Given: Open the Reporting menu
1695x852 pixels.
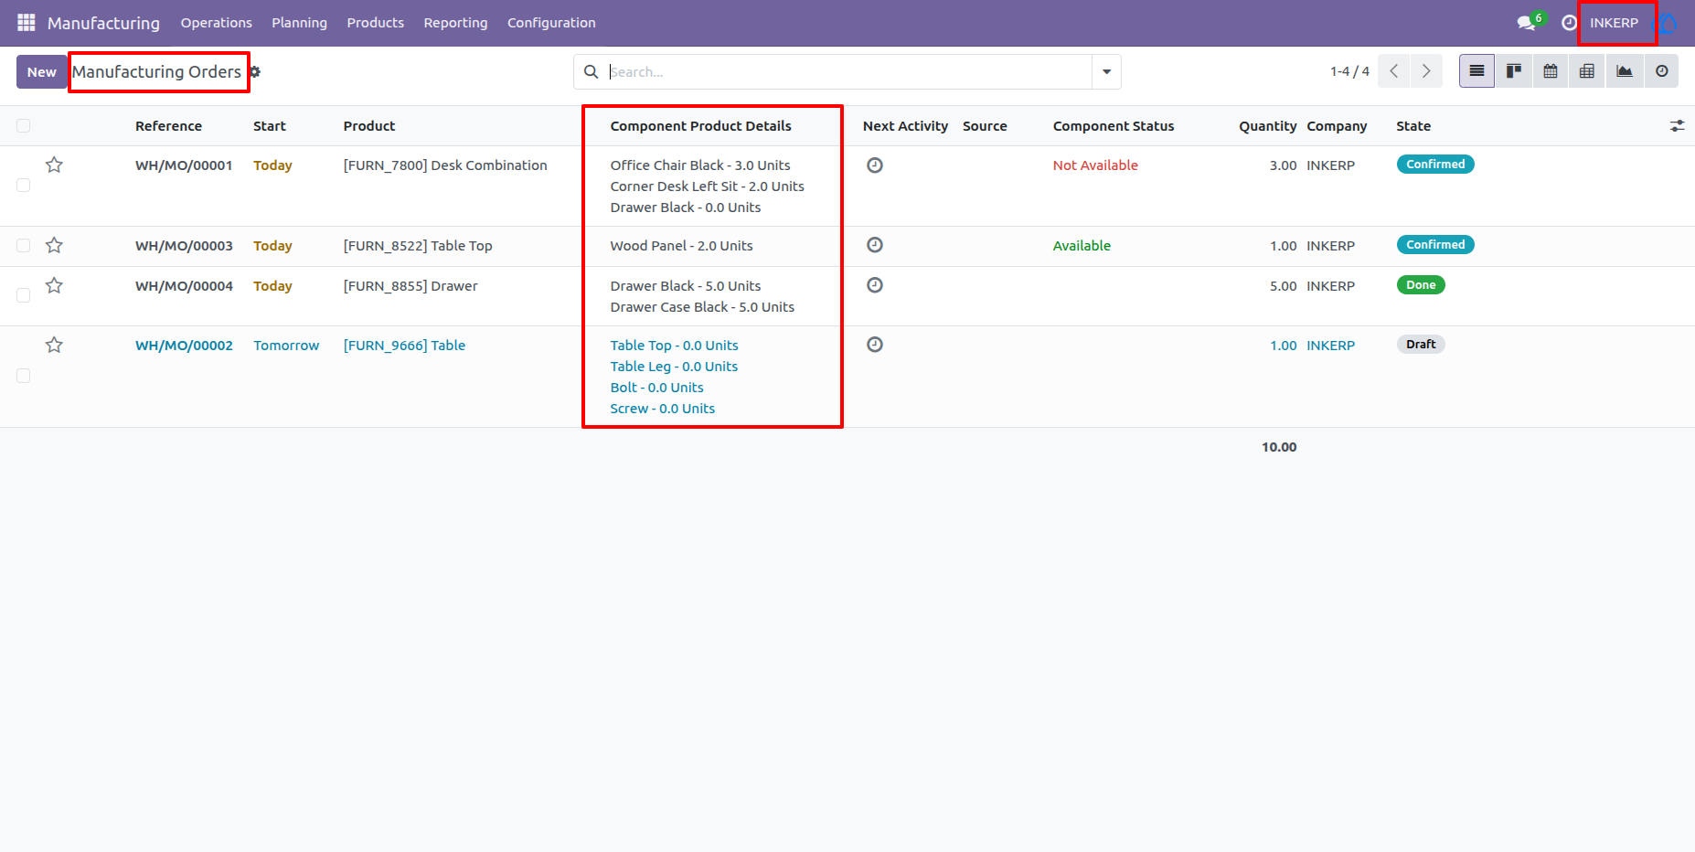Looking at the screenshot, I should [x=455, y=23].
